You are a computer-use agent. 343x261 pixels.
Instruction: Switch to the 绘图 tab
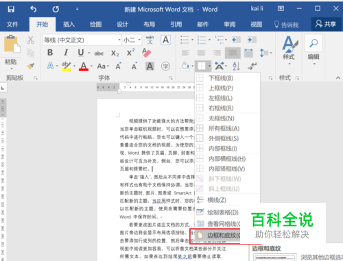pos(95,24)
